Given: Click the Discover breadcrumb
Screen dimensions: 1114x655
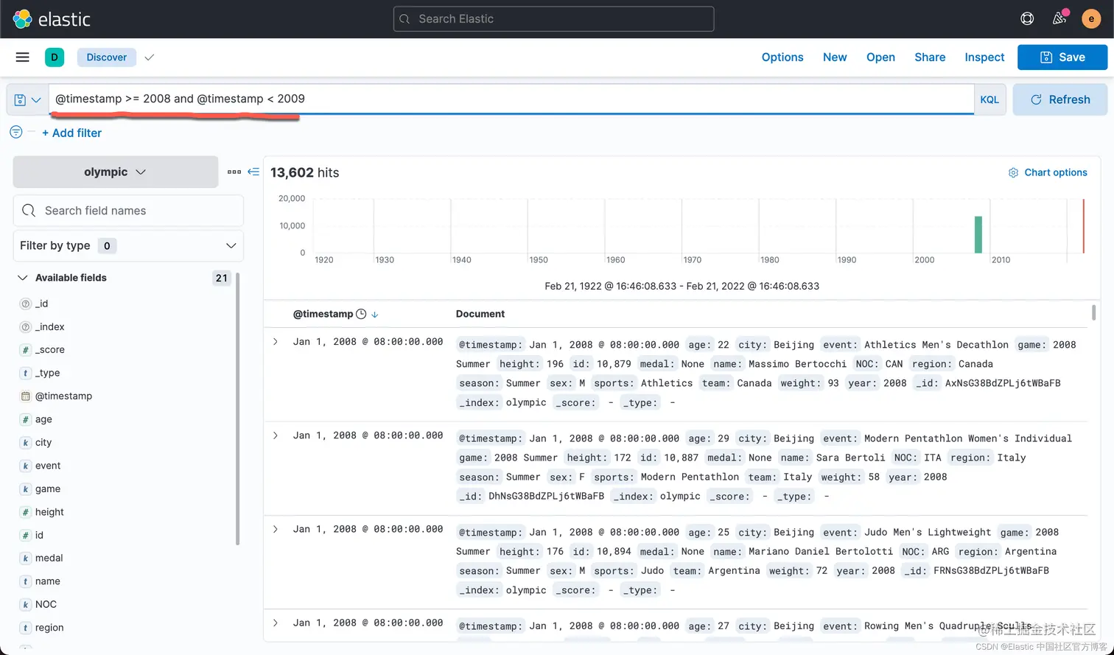Looking at the screenshot, I should pos(107,57).
